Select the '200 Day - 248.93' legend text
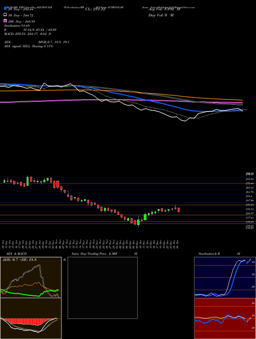The width and height of the screenshot is (256, 339). (x=22, y=22)
